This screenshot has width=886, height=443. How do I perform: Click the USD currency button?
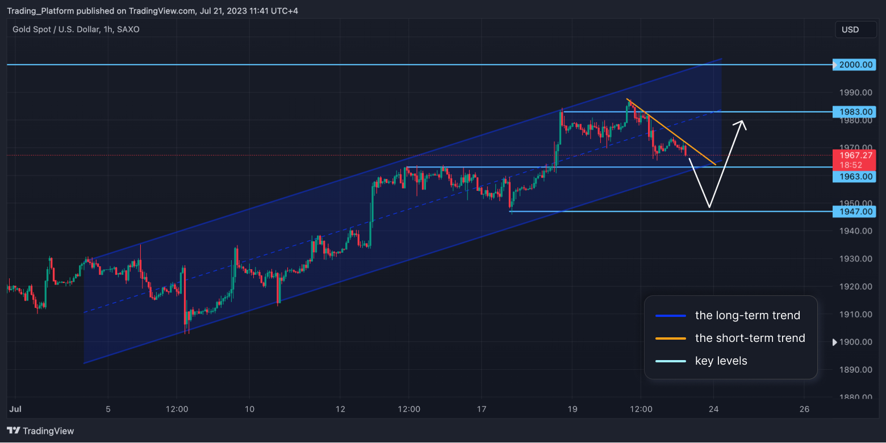tap(856, 30)
